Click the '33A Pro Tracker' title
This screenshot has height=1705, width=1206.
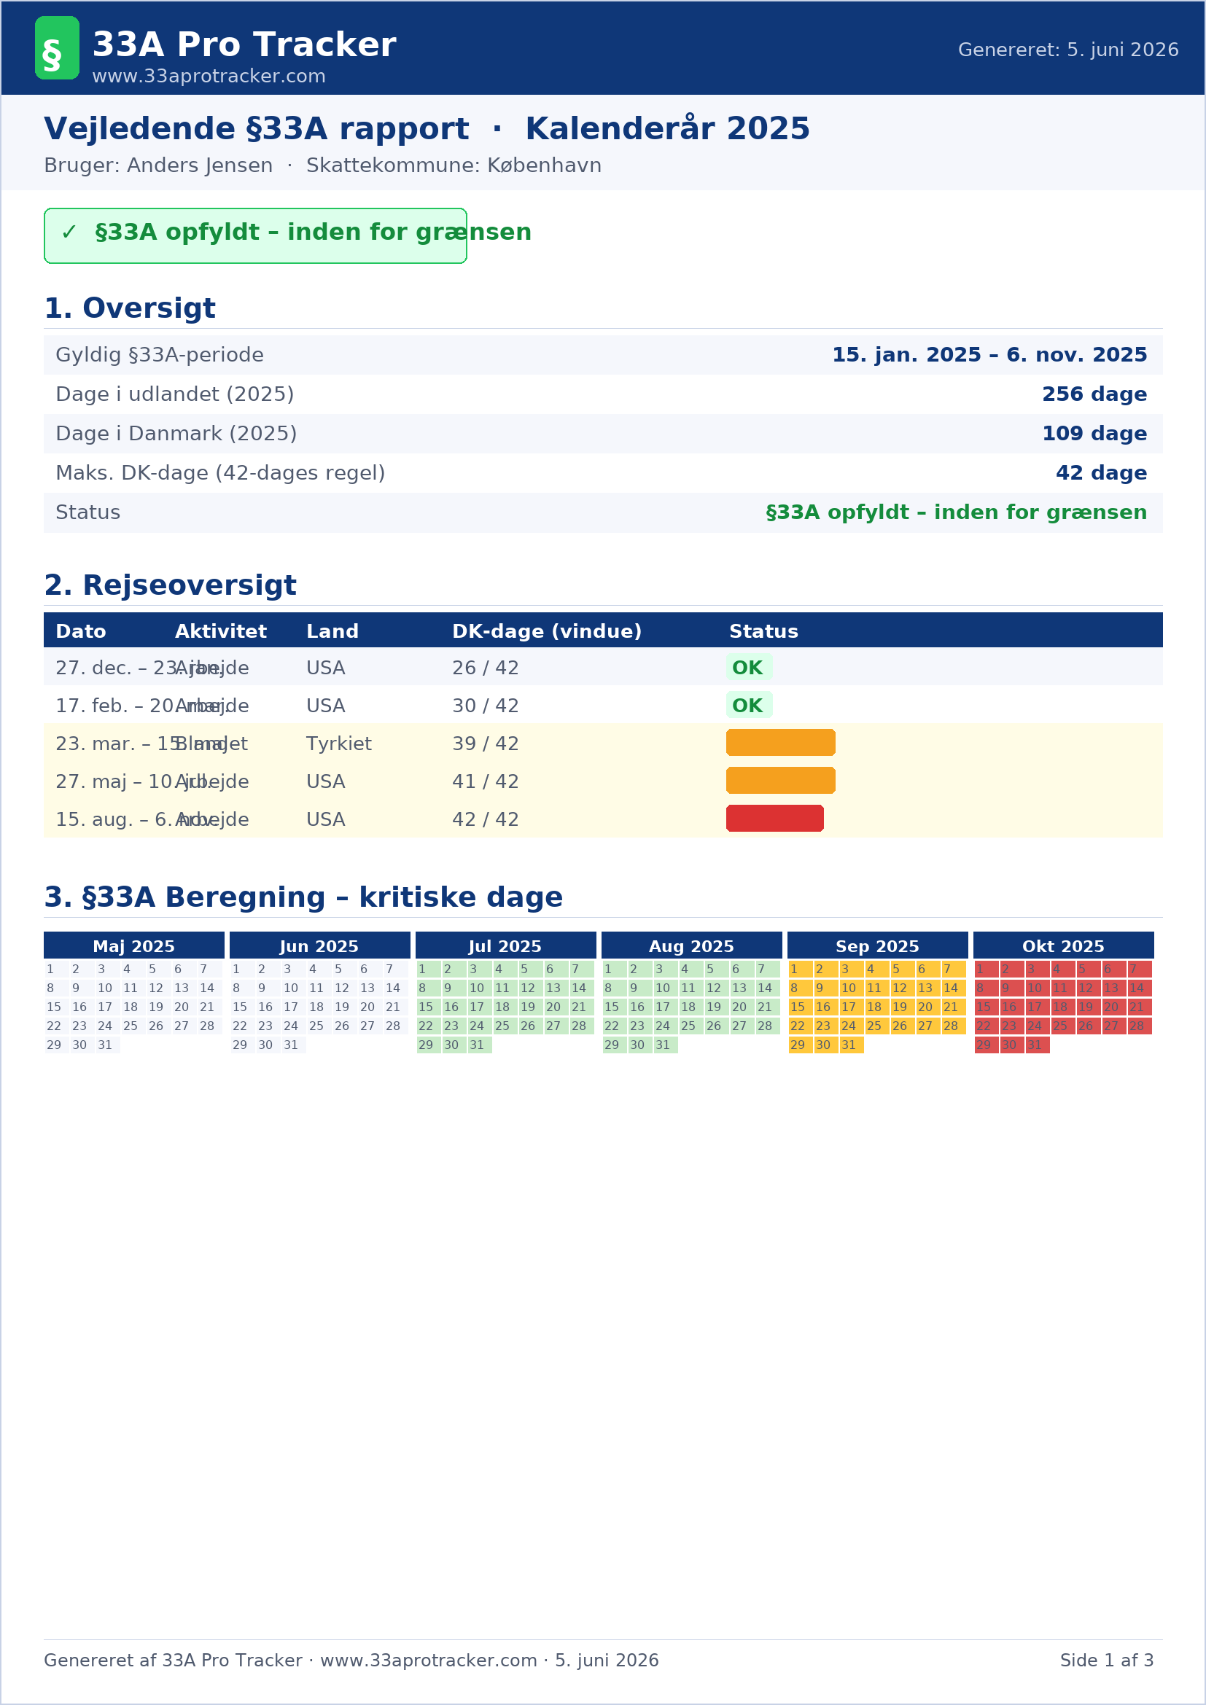(244, 44)
